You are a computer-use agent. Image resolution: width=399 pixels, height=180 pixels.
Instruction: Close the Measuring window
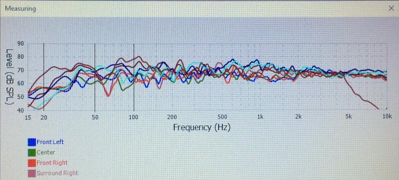point(391,8)
